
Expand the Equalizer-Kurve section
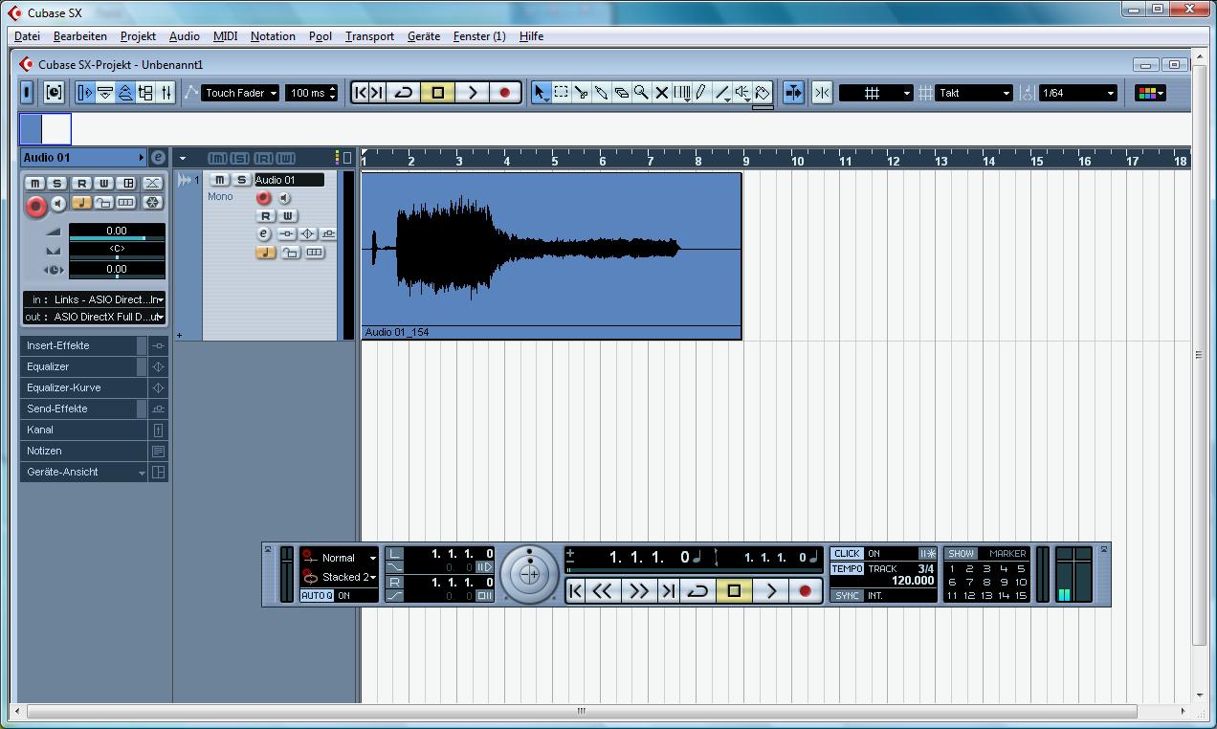(84, 387)
